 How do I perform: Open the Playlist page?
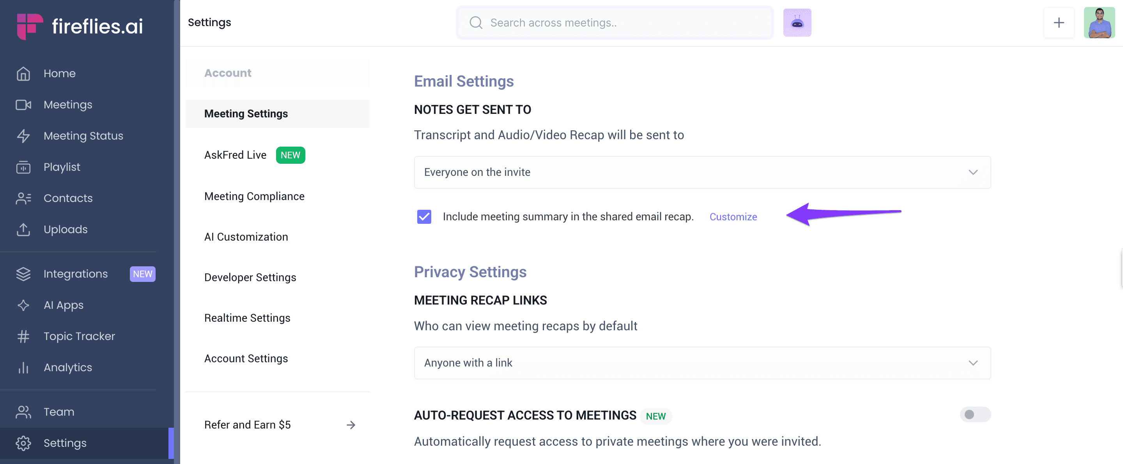coord(62,167)
